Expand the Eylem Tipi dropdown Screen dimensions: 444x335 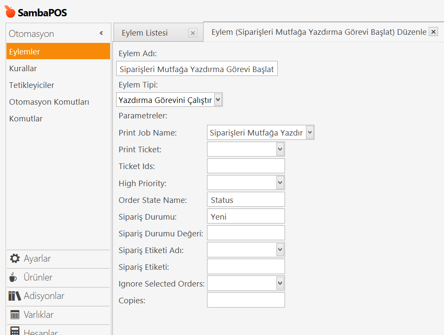point(218,100)
